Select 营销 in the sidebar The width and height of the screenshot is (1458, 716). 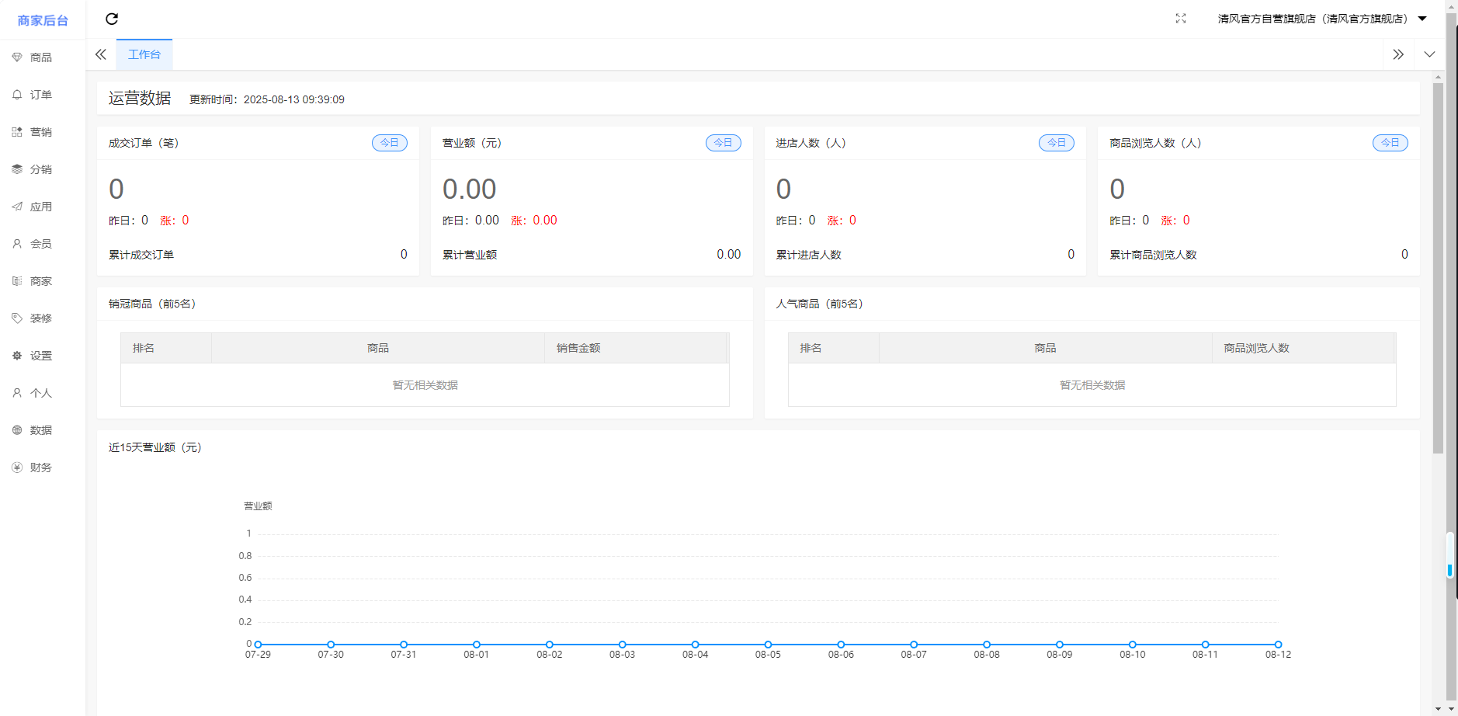tap(40, 132)
